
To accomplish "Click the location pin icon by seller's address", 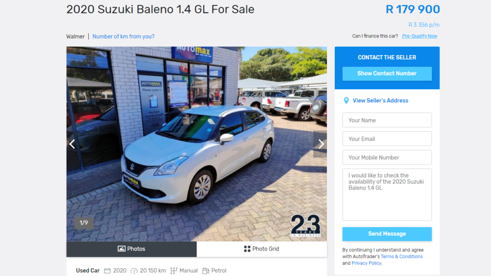I will tap(346, 101).
